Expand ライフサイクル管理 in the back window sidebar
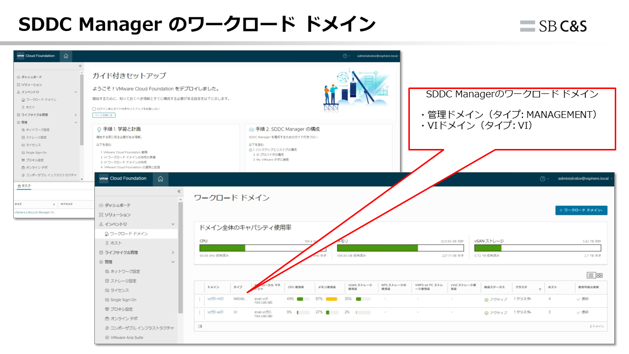This screenshot has width=629, height=354. [76, 115]
